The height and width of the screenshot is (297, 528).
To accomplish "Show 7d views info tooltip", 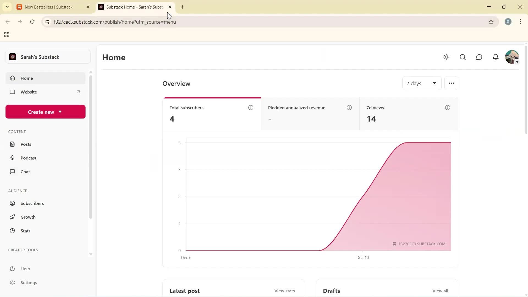I will pyautogui.click(x=447, y=108).
